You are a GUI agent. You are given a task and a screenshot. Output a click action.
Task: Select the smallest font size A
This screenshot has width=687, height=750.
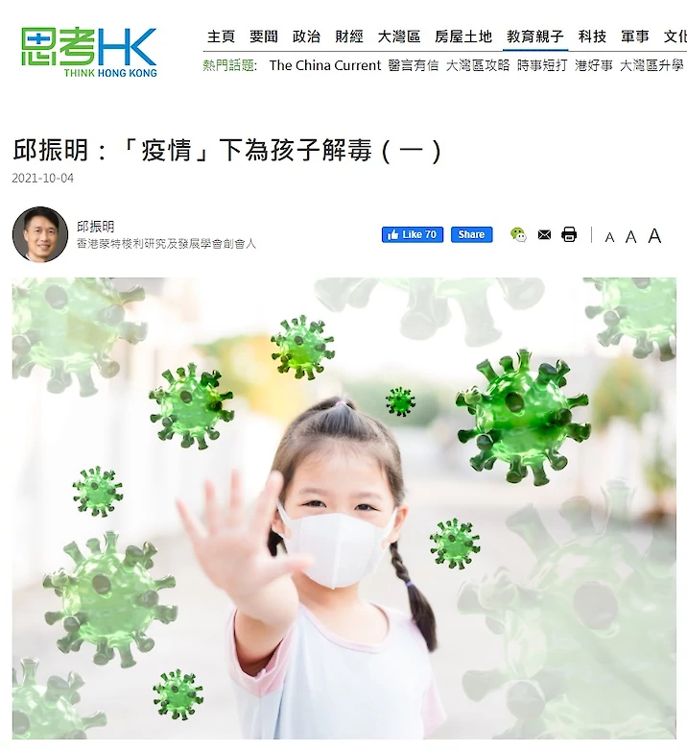coord(609,237)
